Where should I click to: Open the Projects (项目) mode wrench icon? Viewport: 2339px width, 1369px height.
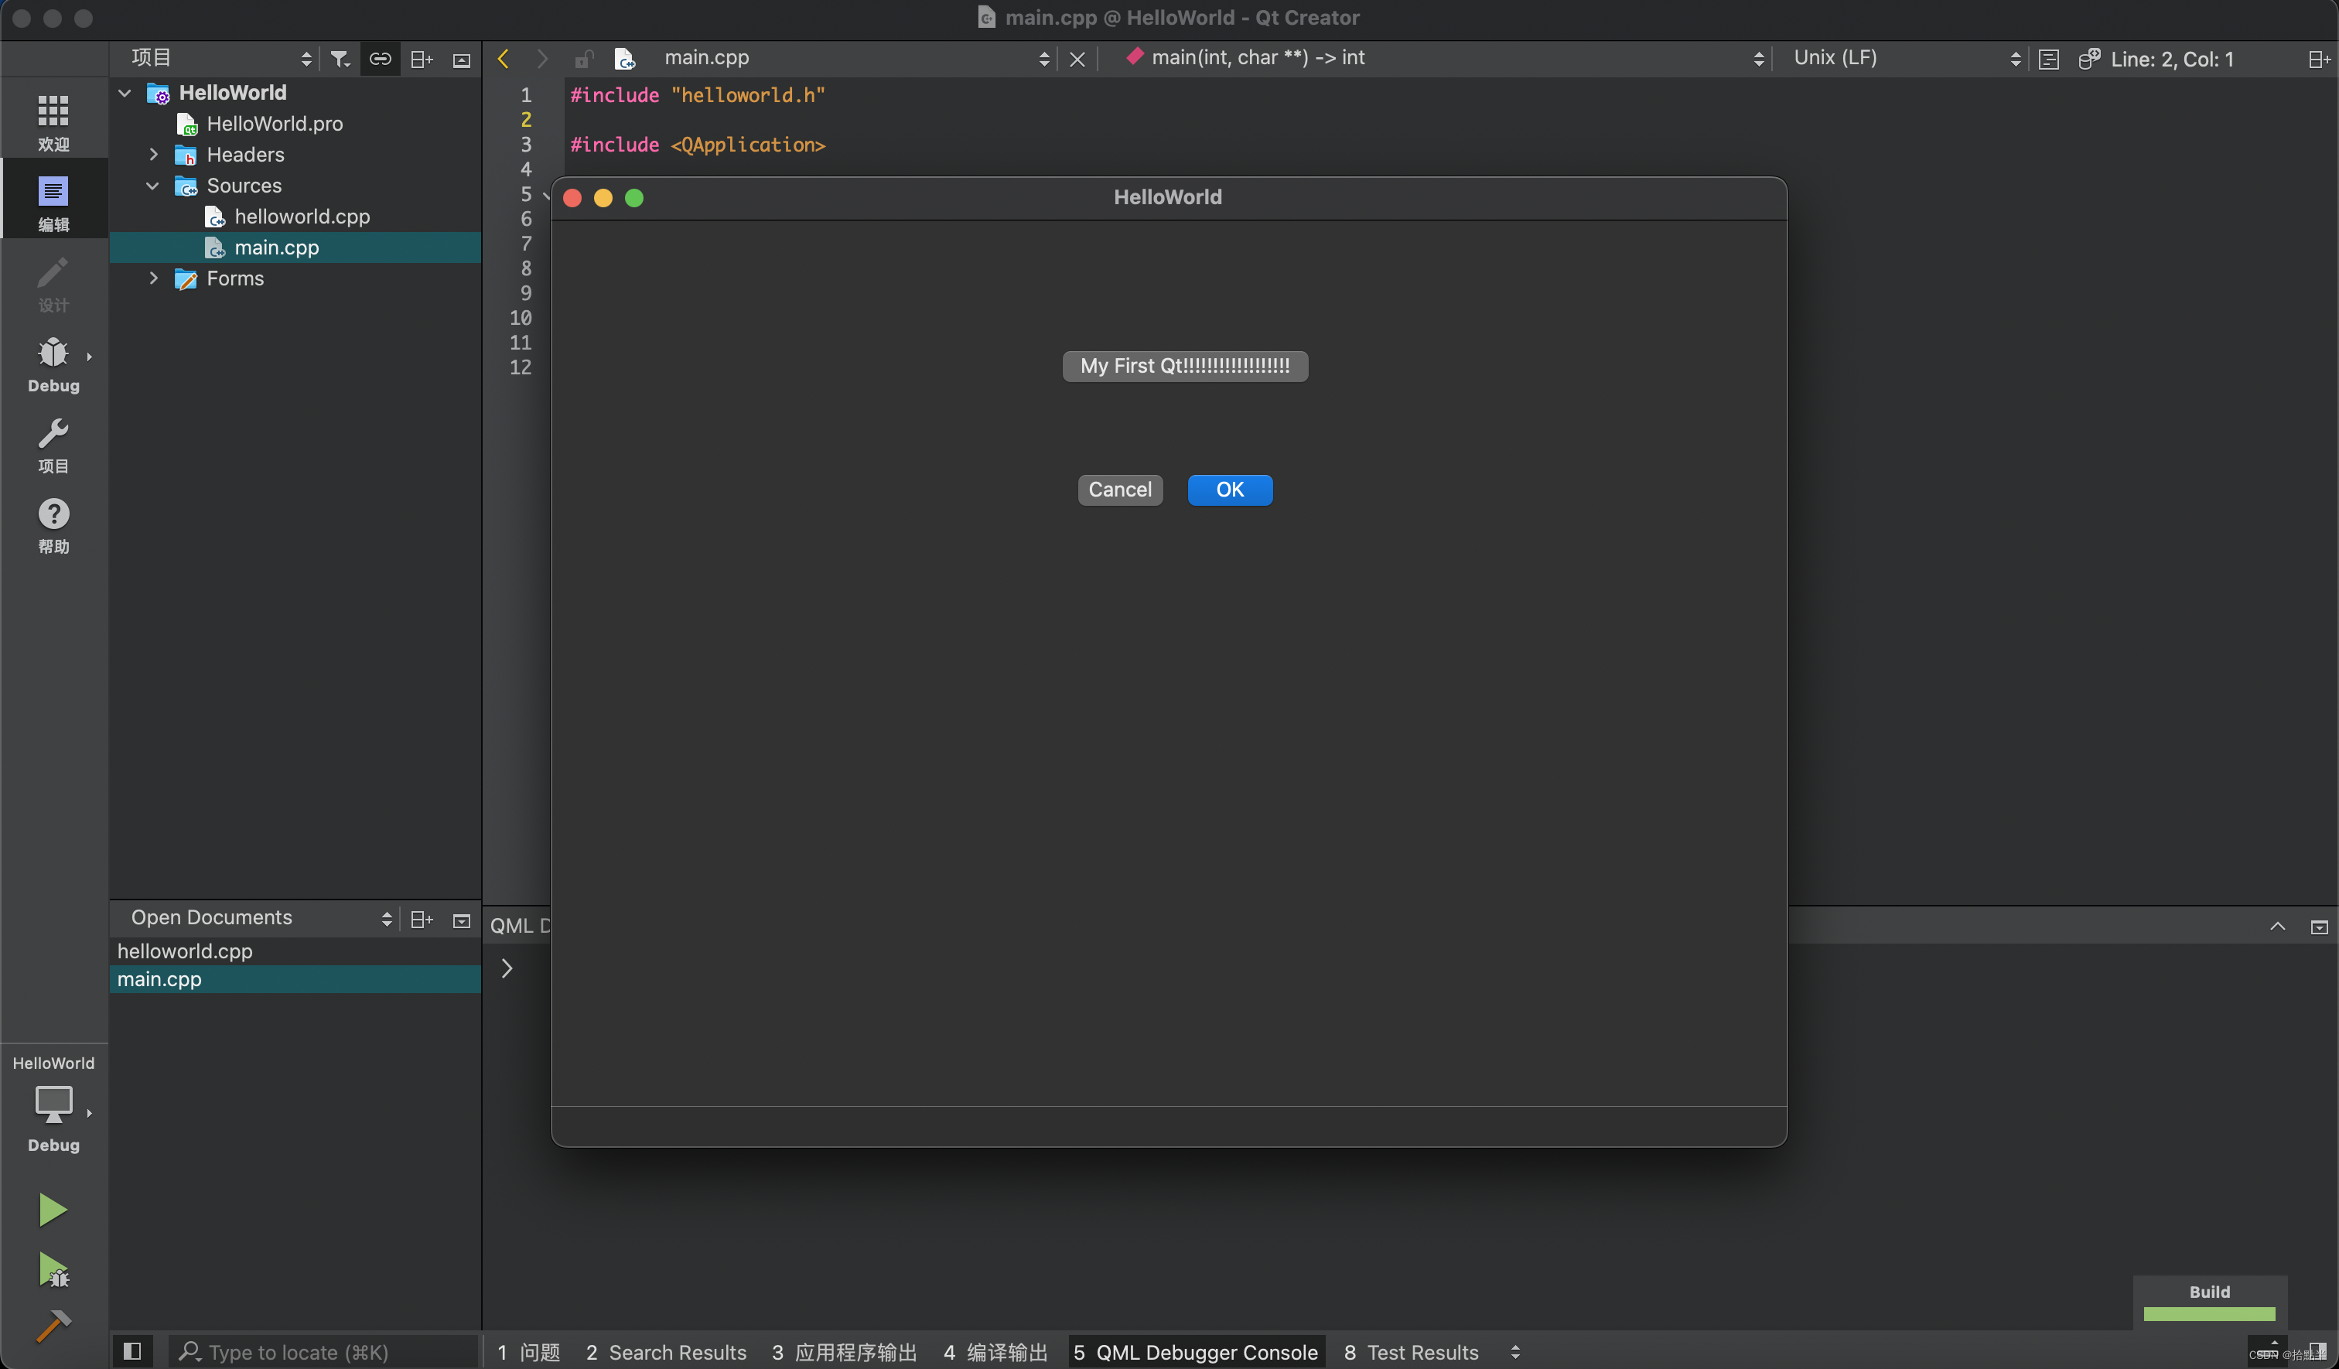pos(53,445)
